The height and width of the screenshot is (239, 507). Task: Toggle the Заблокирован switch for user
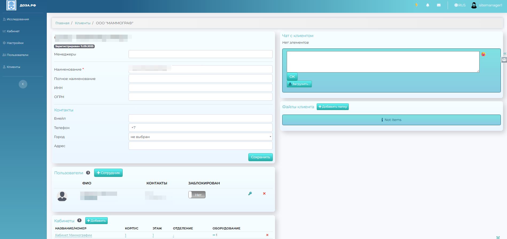(x=197, y=195)
